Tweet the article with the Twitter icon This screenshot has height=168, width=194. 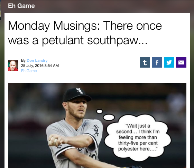coord(169,62)
